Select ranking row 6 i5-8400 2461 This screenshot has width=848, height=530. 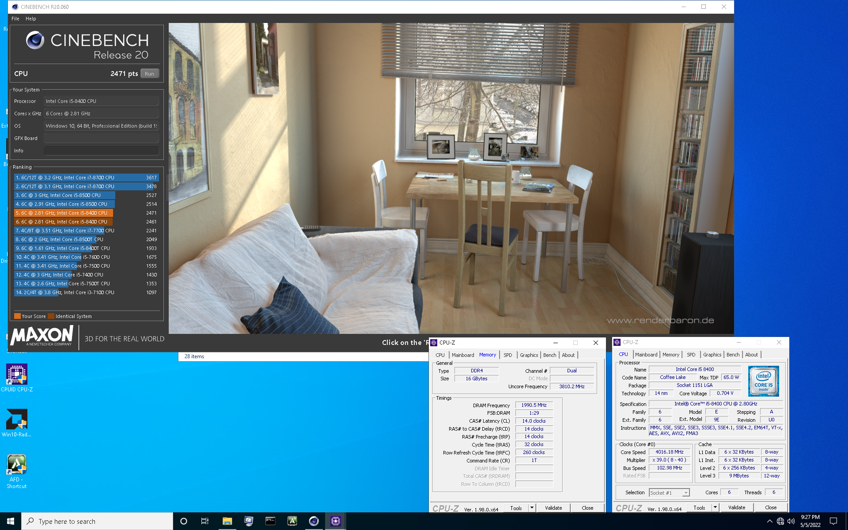point(86,222)
